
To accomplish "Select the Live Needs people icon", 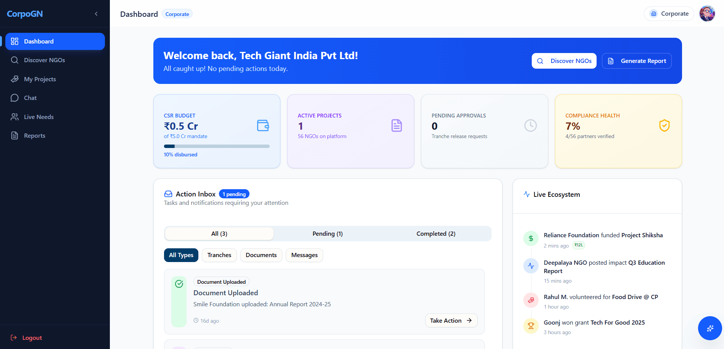I will (x=14, y=117).
